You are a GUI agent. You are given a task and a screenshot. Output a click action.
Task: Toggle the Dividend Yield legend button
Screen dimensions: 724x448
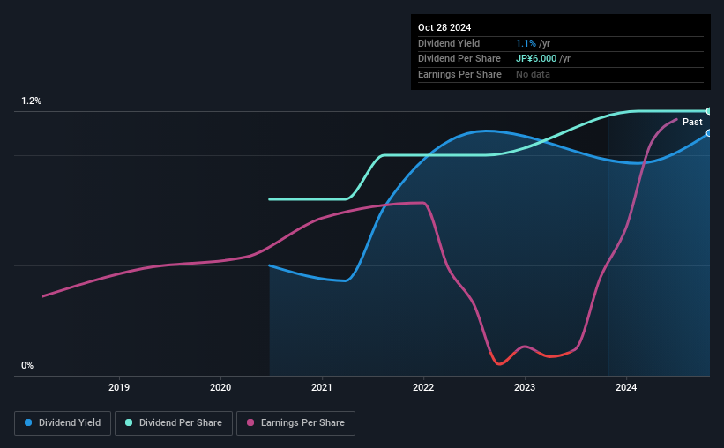click(63, 423)
